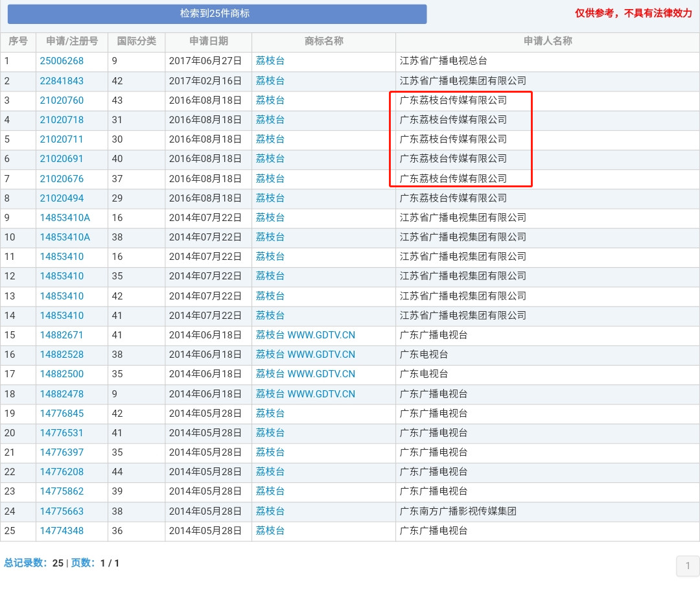Image resolution: width=700 pixels, height=597 pixels.
Task: Click trademark name 荔枝台 in row 25
Action: [x=270, y=531]
